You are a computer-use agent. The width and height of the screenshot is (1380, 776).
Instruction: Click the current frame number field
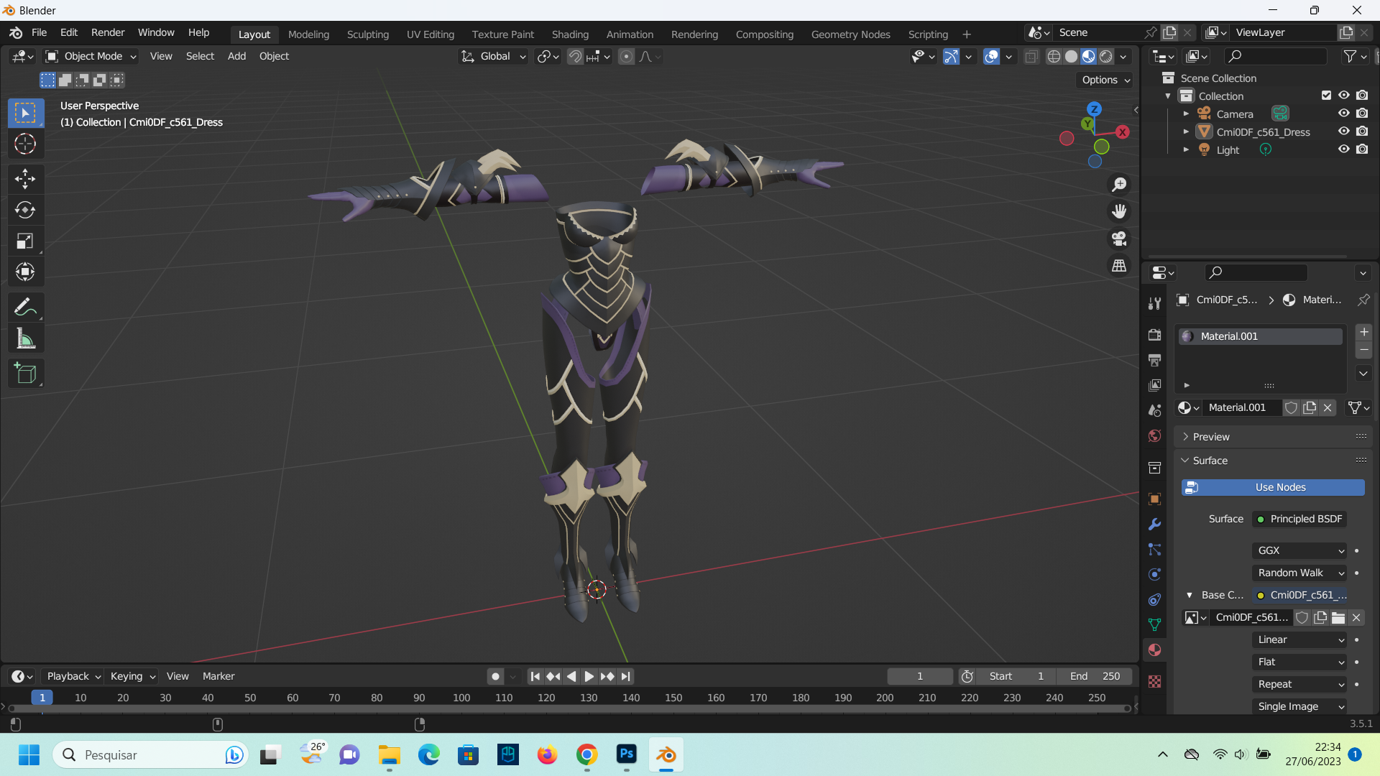[919, 676]
